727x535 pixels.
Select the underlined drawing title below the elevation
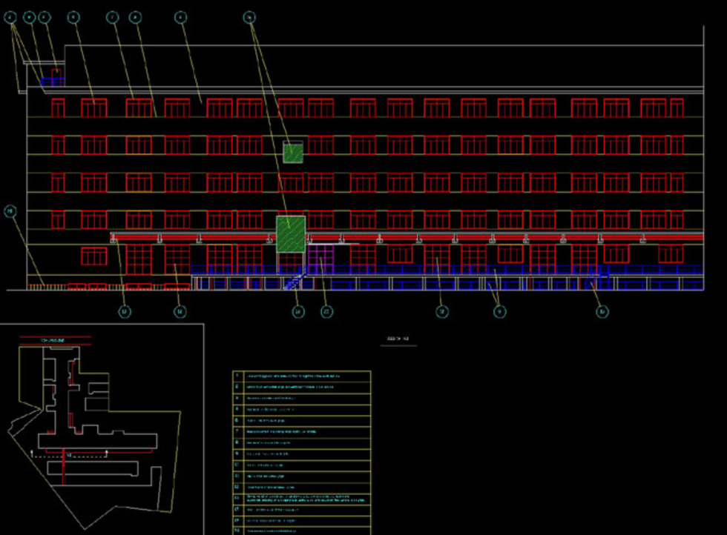pyautogui.click(x=398, y=340)
